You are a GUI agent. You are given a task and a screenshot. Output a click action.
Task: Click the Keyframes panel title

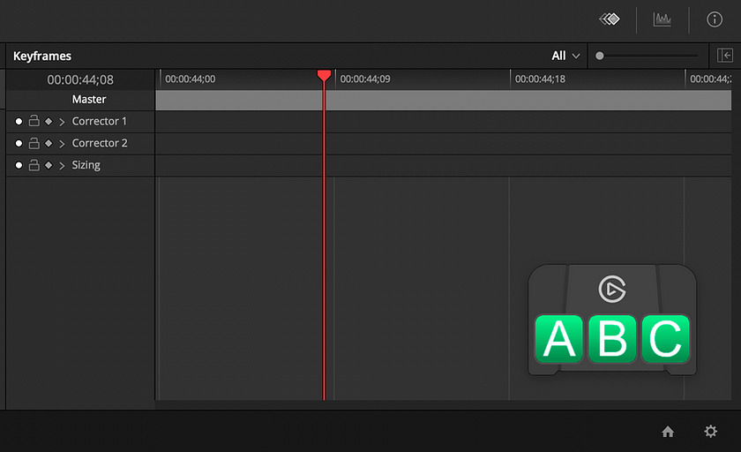point(42,56)
